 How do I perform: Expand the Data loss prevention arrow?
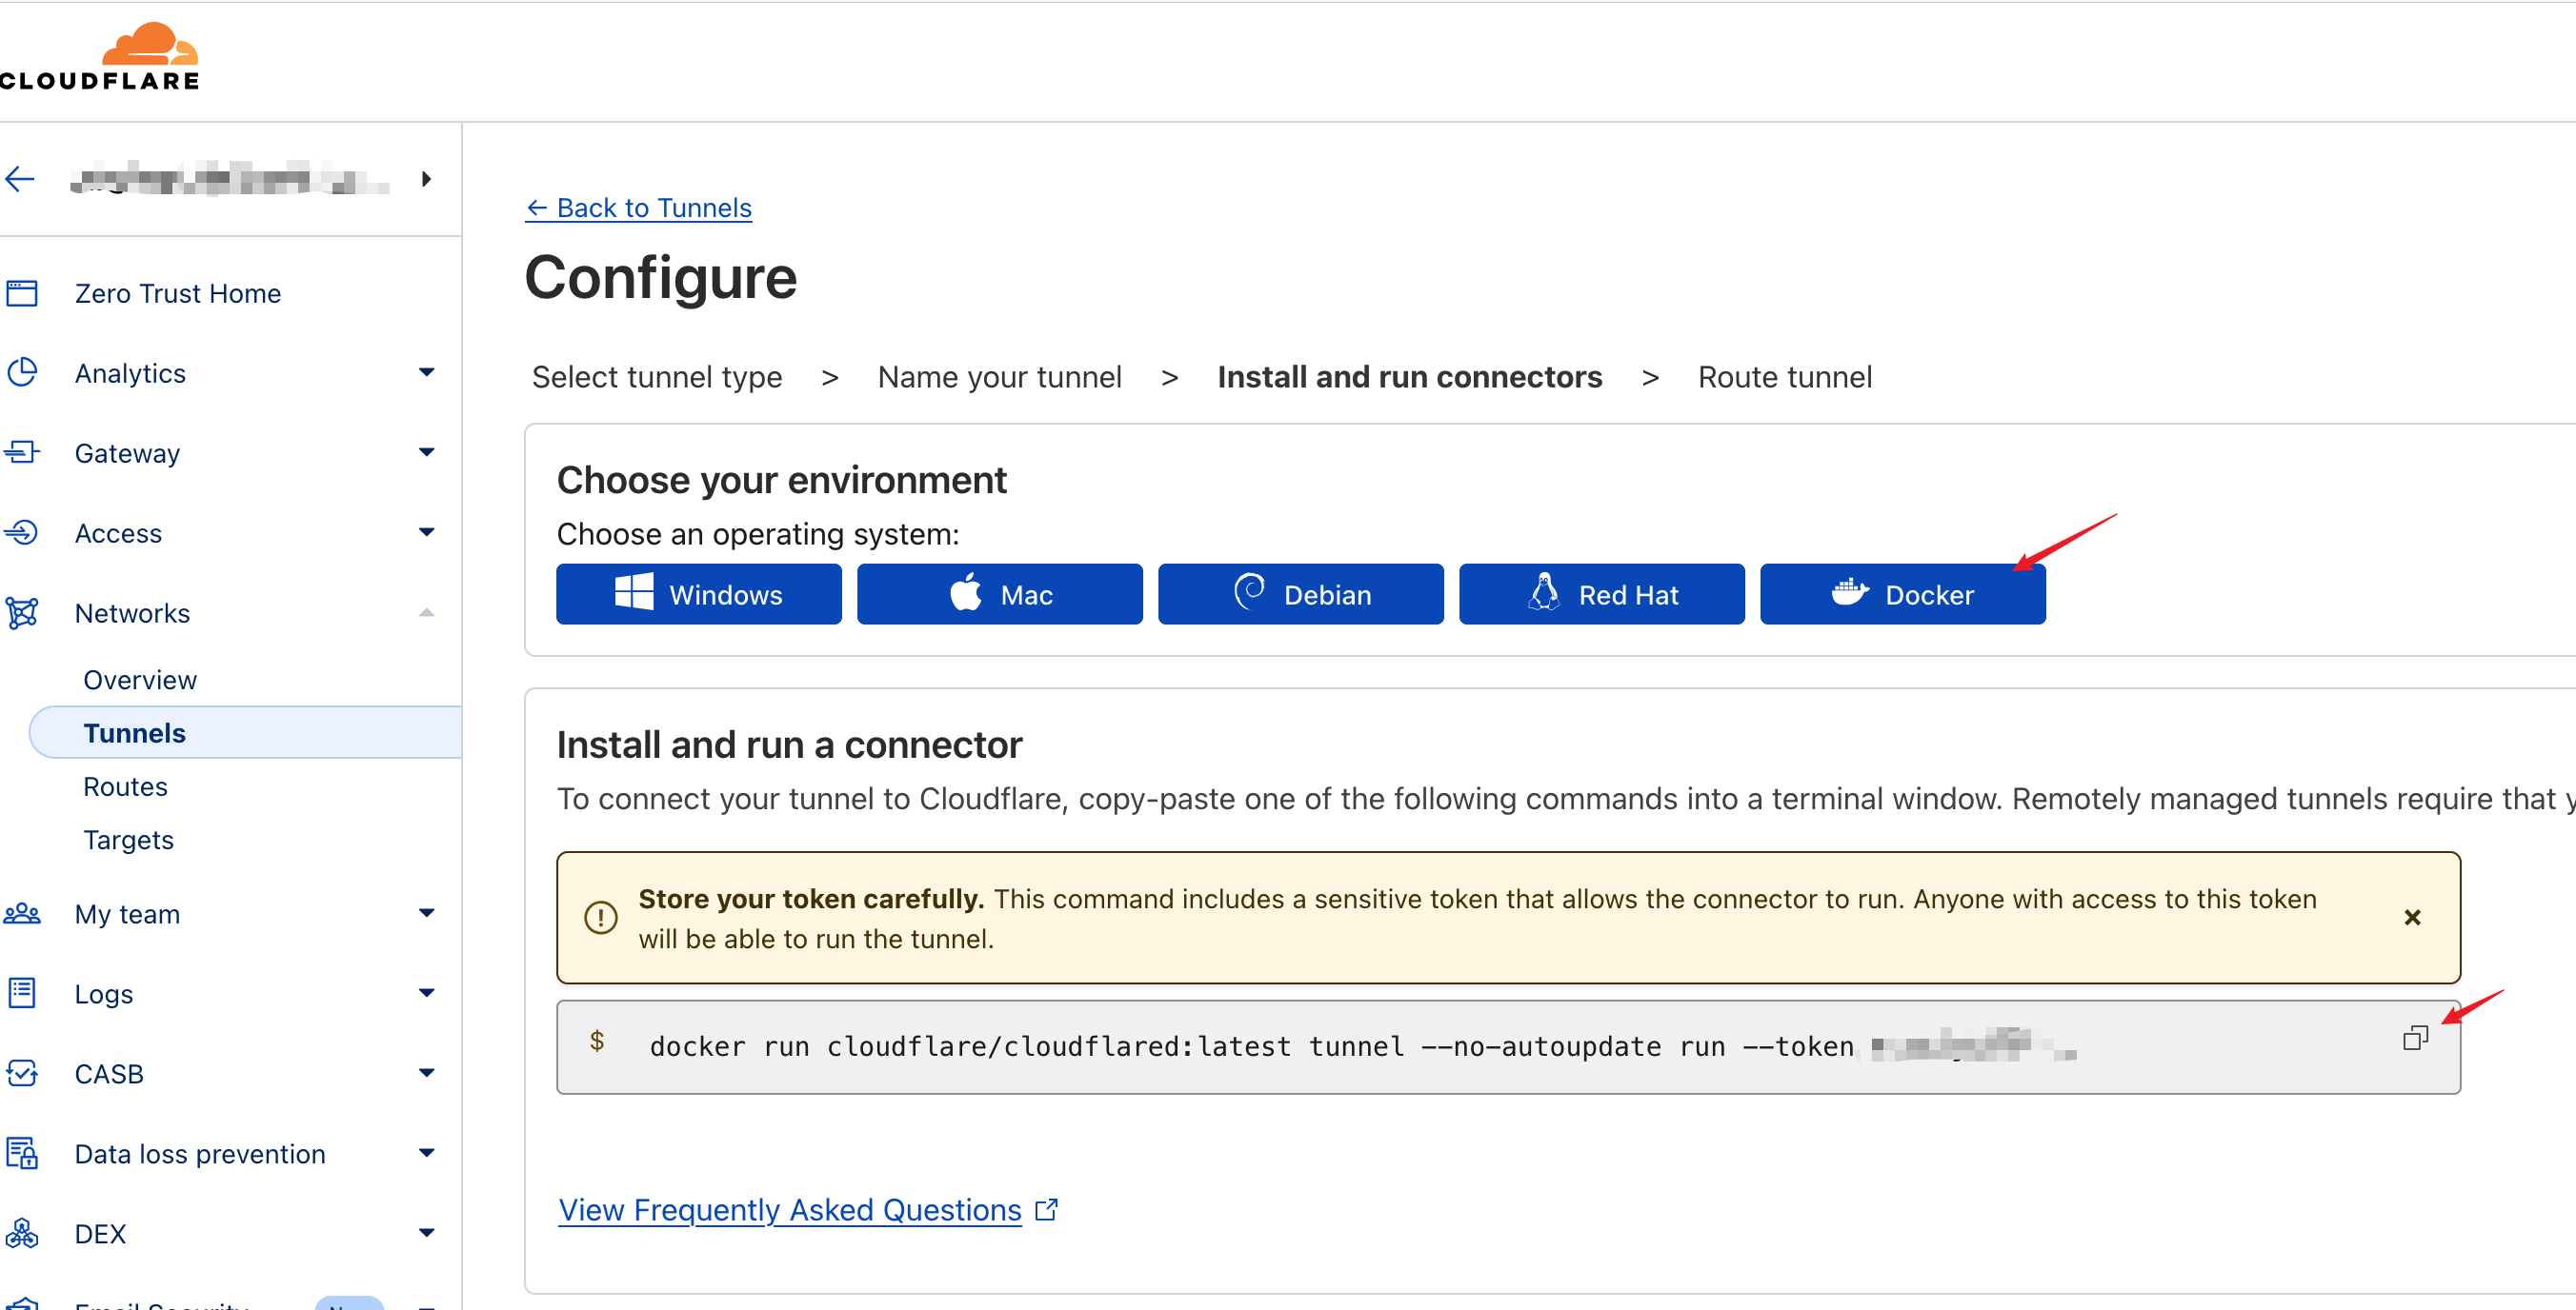(427, 1153)
